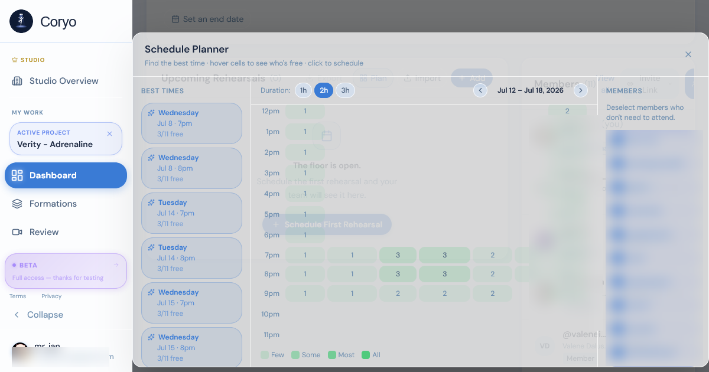Click the BEST TIMES heading
Screen dimensions: 709x372
coord(162,91)
